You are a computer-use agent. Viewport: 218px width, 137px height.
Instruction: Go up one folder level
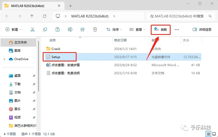click(x=32, y=16)
